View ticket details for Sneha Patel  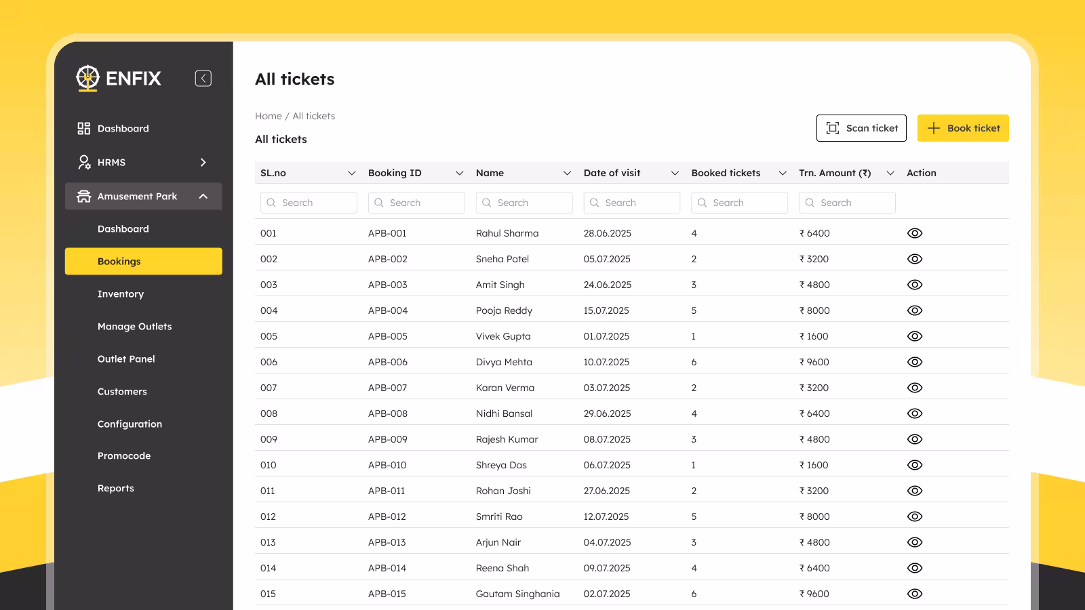915,259
